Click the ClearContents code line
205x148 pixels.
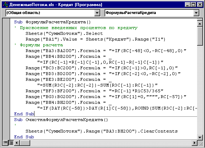pos(102,131)
